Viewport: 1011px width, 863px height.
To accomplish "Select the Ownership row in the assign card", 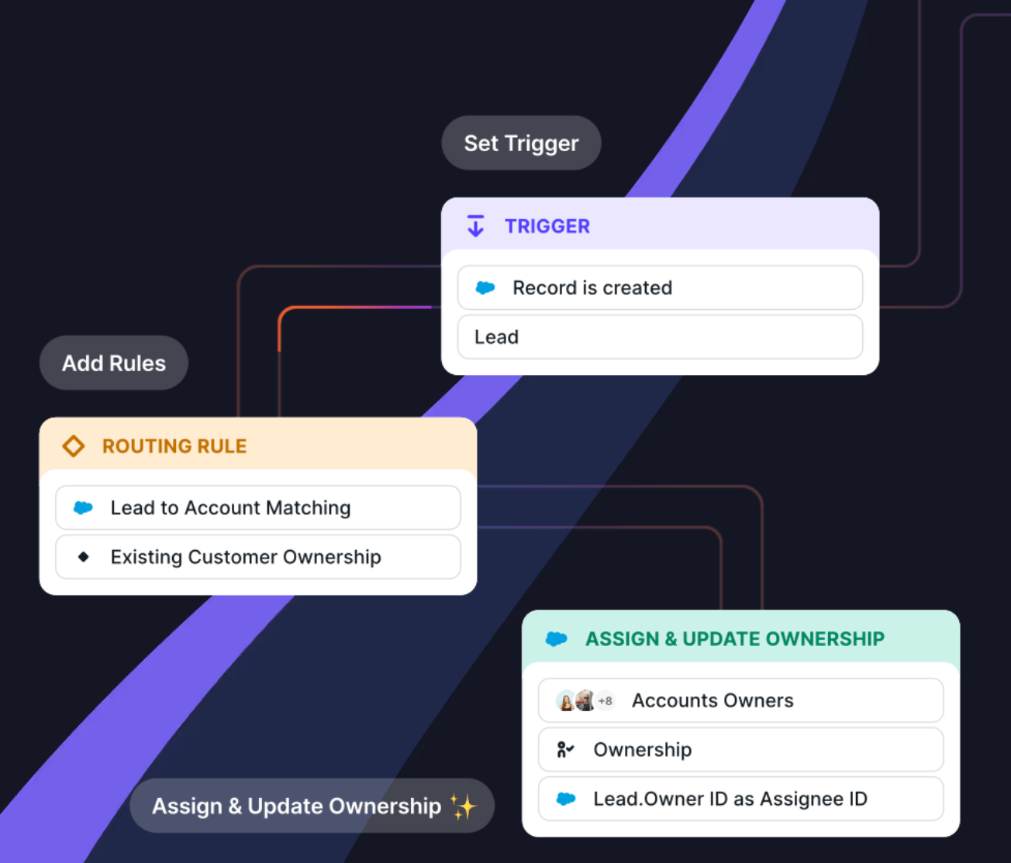I will point(741,750).
